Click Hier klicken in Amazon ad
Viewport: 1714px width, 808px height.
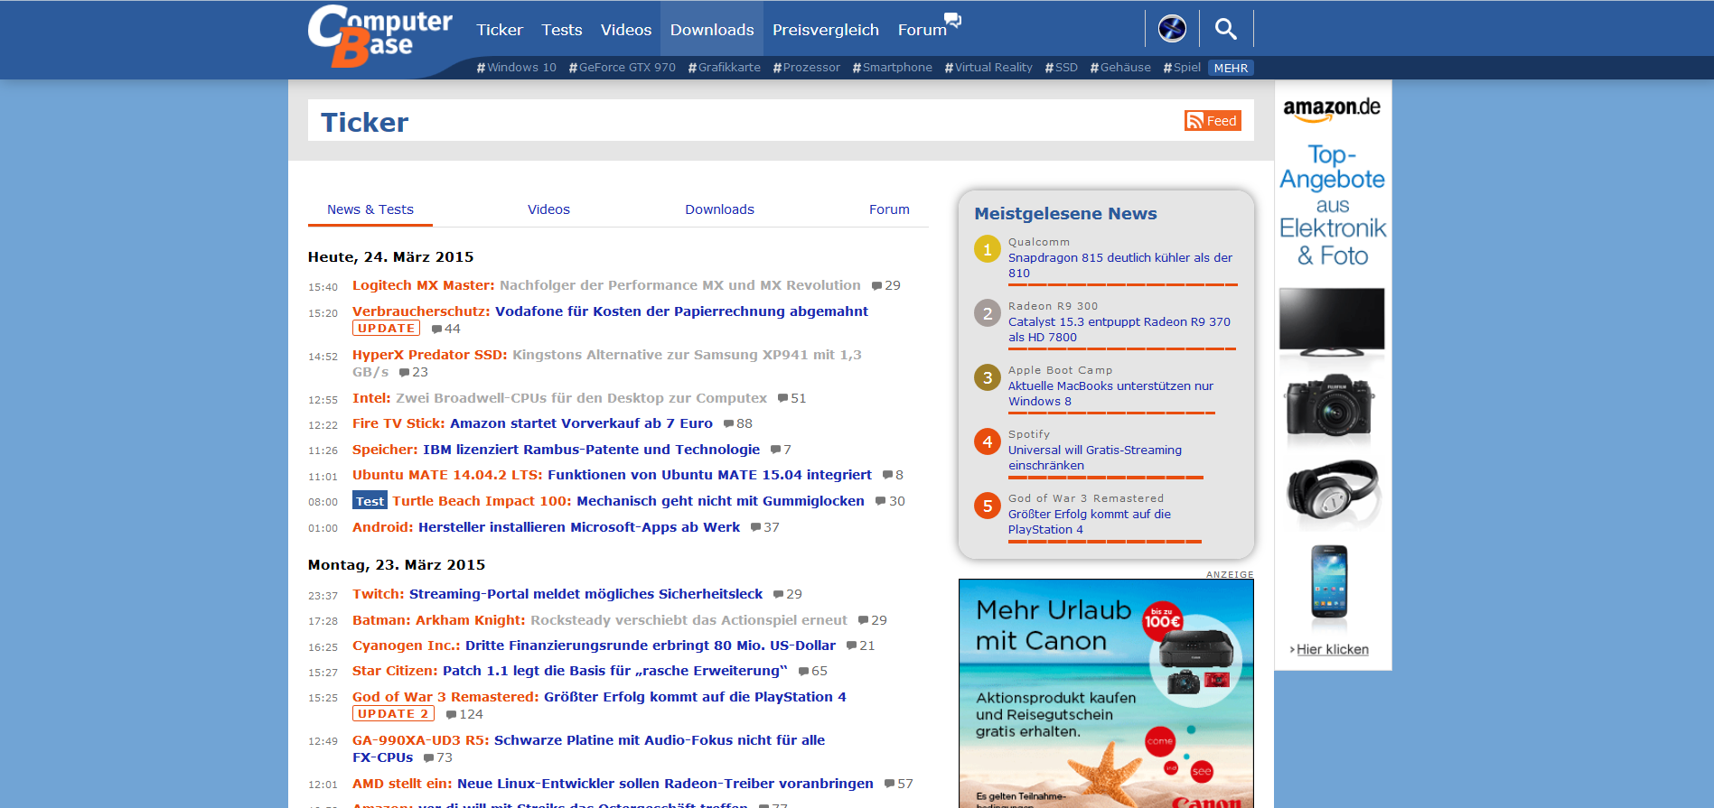[x=1332, y=650]
